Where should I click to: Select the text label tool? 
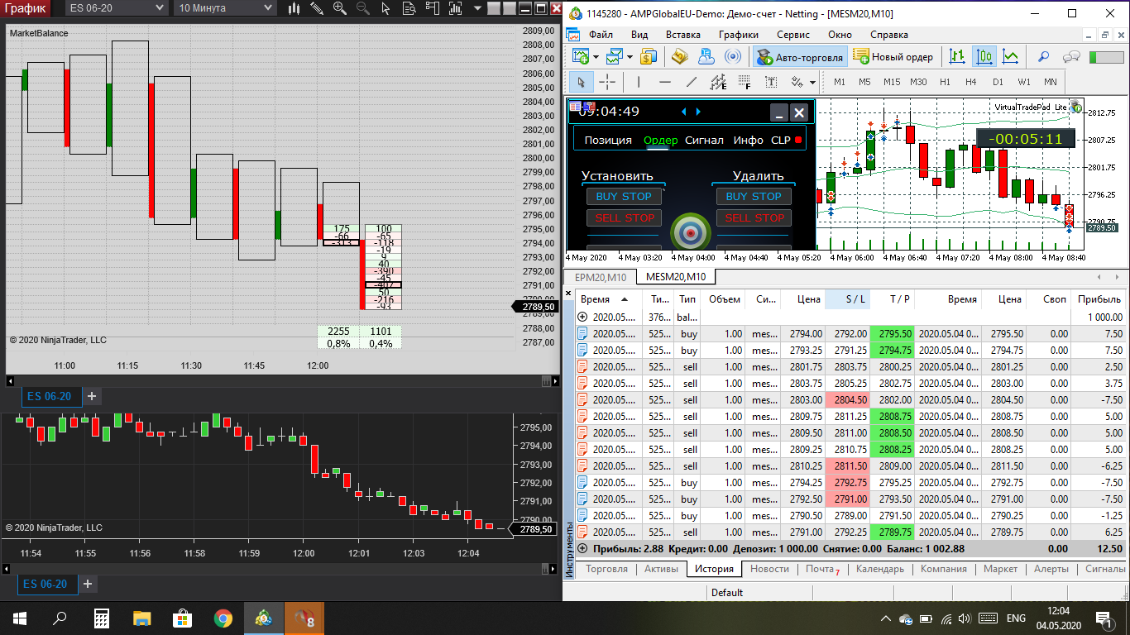coord(771,82)
